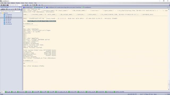Viewport: 170px width, 95px height.
Task: Switch to the last oracle@stand tab
Action: [87, 7]
